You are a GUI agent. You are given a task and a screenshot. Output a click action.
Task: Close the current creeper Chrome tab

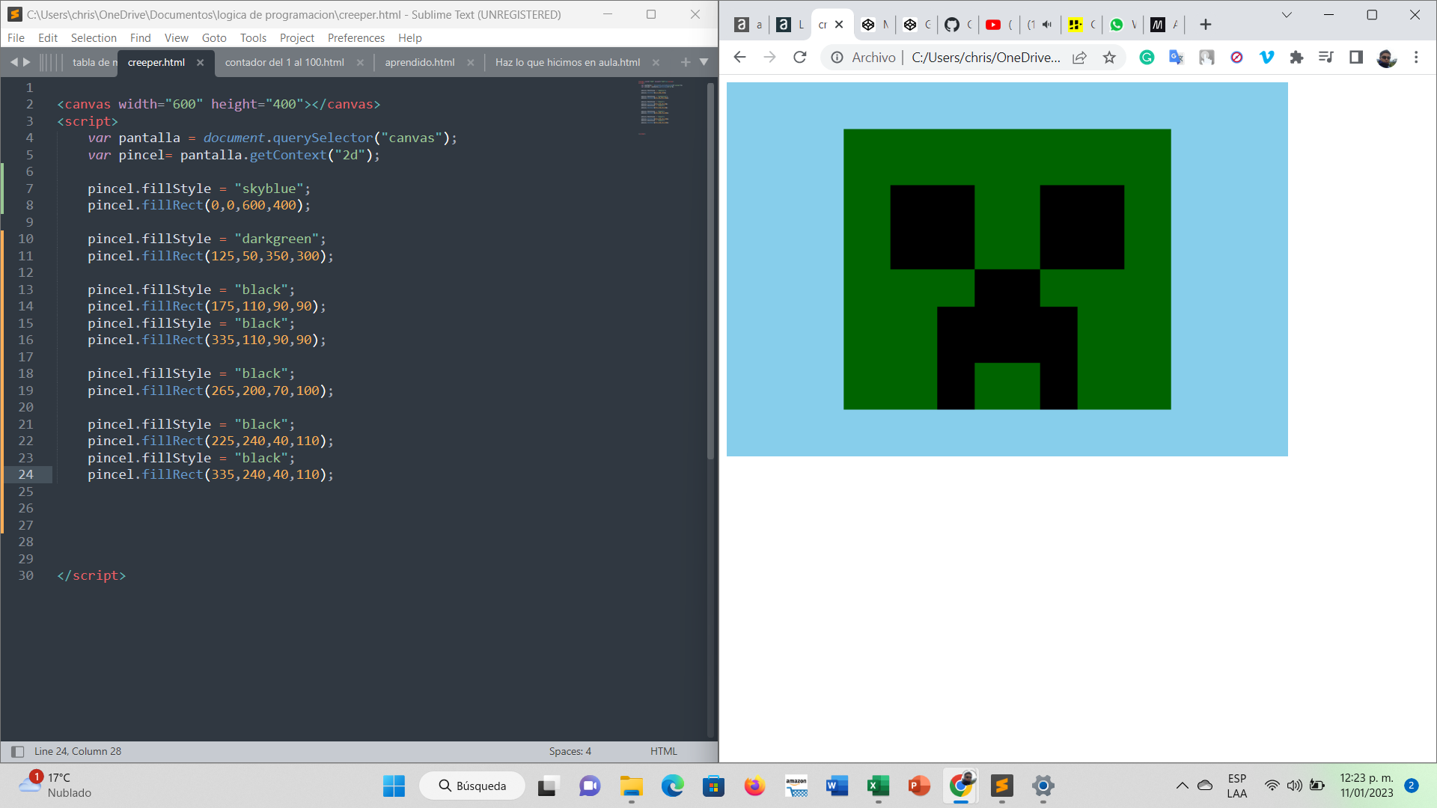(839, 25)
